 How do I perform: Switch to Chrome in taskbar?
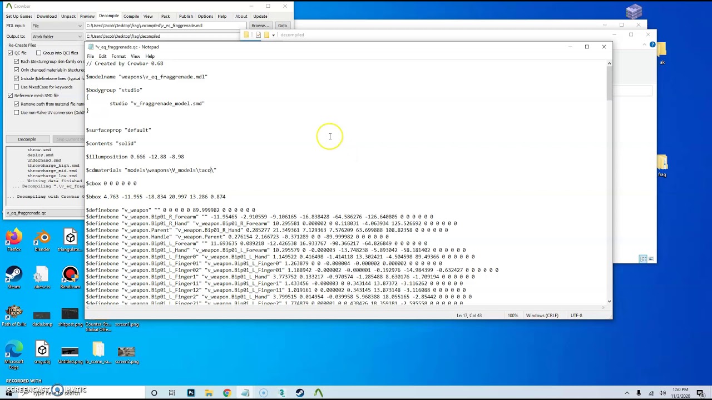tap(227, 393)
